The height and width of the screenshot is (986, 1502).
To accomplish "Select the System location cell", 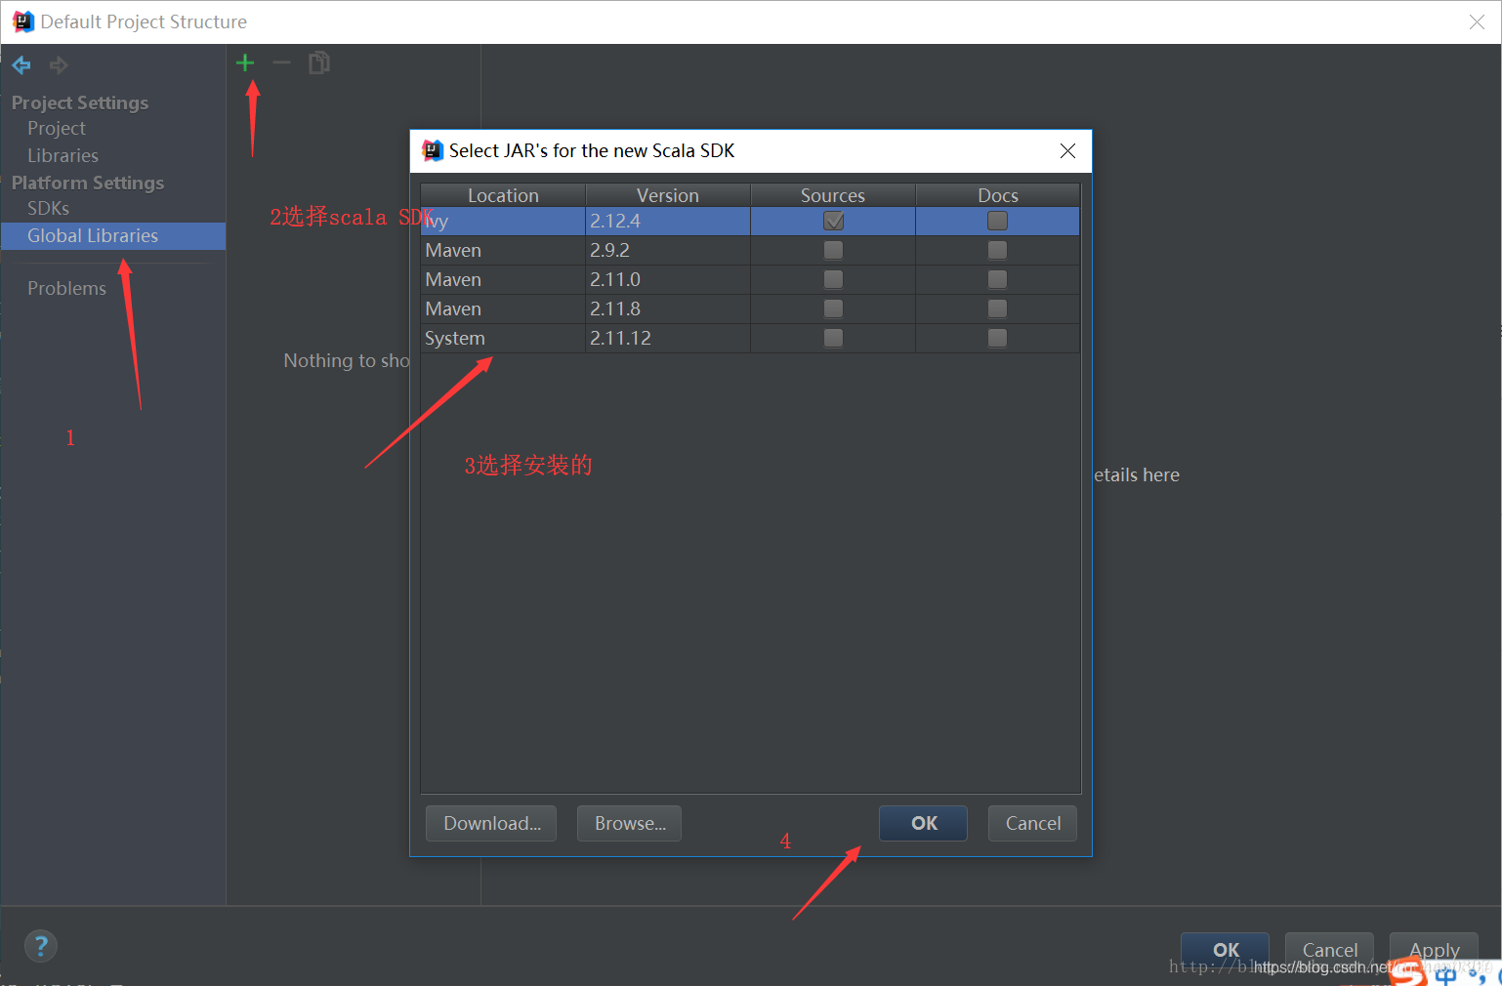I will click(503, 338).
